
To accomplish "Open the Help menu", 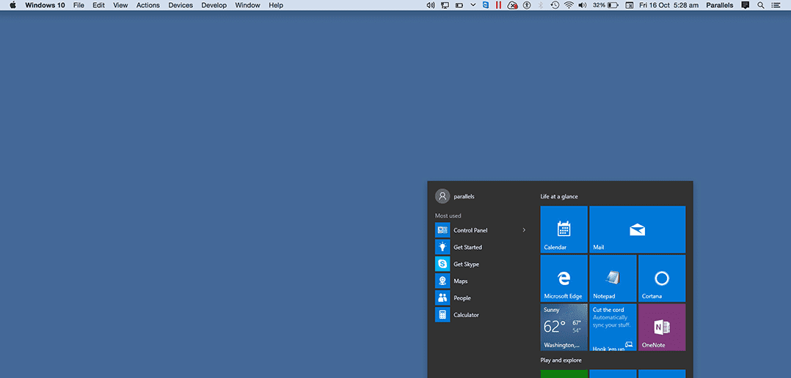I will (276, 5).
